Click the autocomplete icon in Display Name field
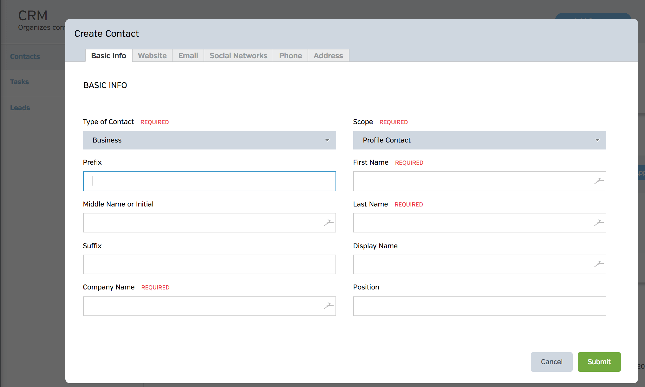 pos(597,264)
